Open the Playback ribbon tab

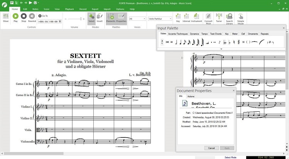coord(69,9)
